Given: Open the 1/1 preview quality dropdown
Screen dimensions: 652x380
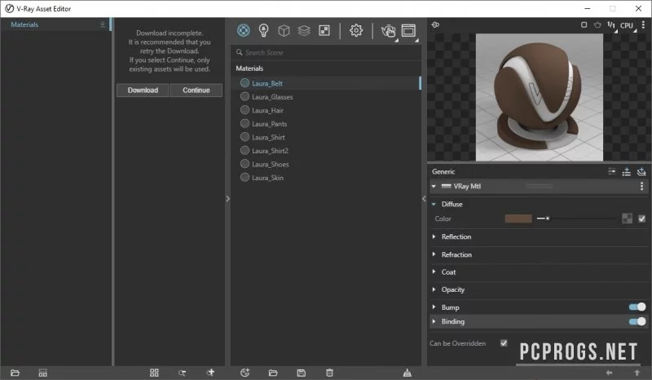Looking at the screenshot, I should pyautogui.click(x=612, y=26).
